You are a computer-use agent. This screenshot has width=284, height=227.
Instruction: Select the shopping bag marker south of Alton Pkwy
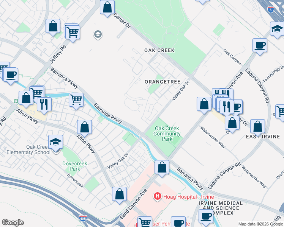coord(119,194)
